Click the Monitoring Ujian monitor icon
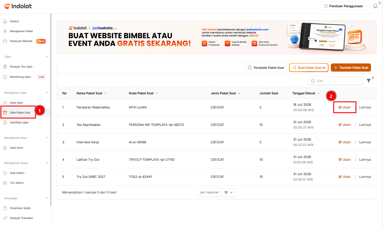This screenshot has width=383, height=228. click(5, 77)
